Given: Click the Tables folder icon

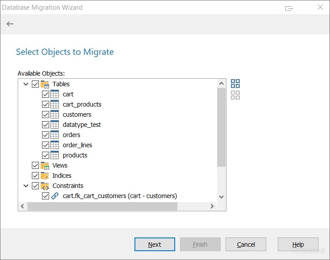Looking at the screenshot, I should click(45, 84).
